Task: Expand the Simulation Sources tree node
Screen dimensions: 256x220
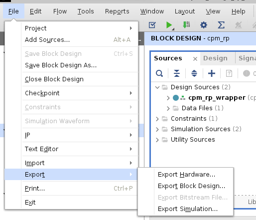Action: 157,129
